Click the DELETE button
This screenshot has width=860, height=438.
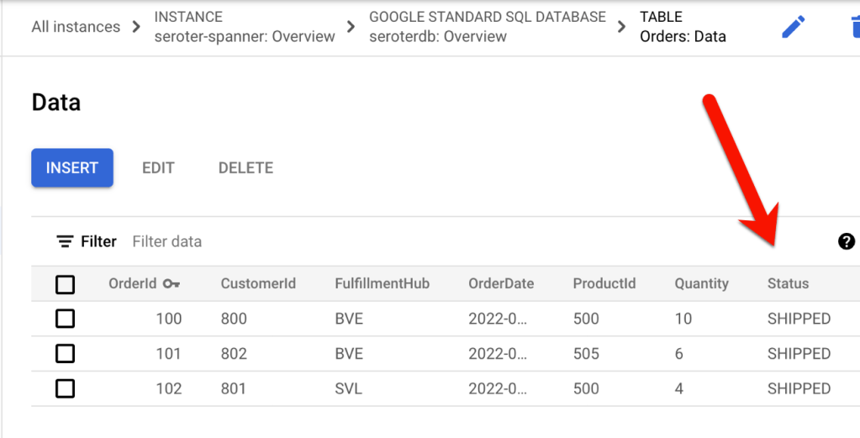[245, 167]
